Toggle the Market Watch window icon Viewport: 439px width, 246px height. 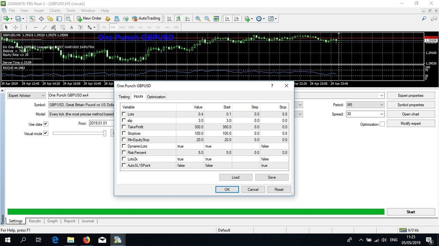(32, 18)
